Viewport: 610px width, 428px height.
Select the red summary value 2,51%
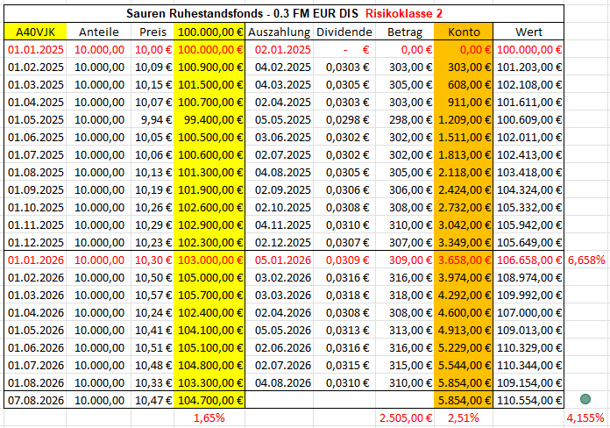coord(464,417)
